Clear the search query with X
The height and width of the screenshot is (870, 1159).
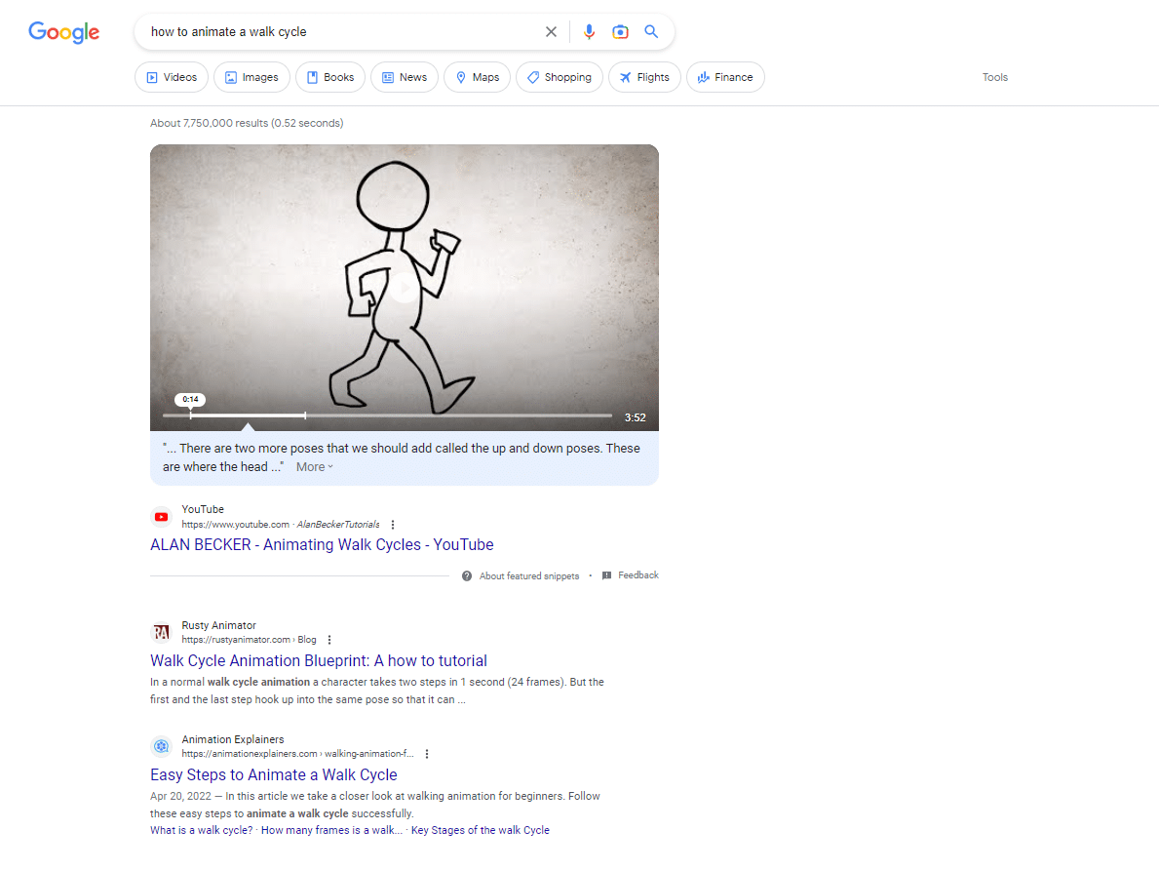click(551, 32)
